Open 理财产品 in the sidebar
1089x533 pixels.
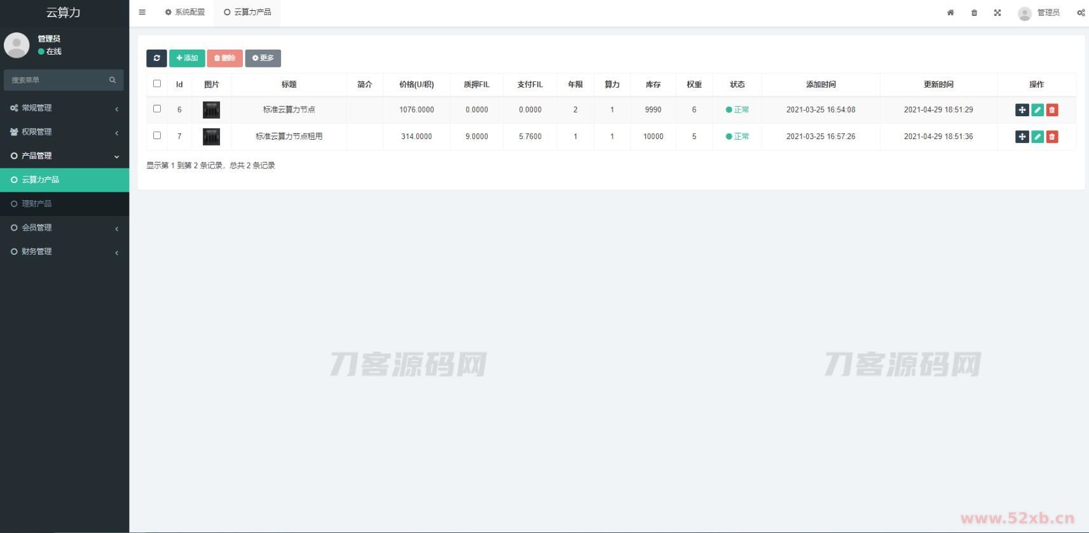click(37, 204)
